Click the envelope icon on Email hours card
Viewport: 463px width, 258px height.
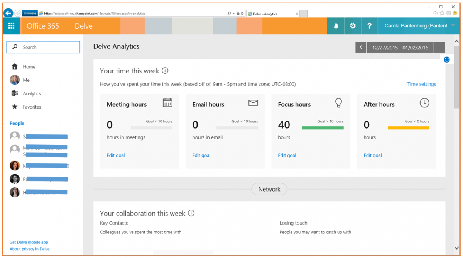(253, 103)
